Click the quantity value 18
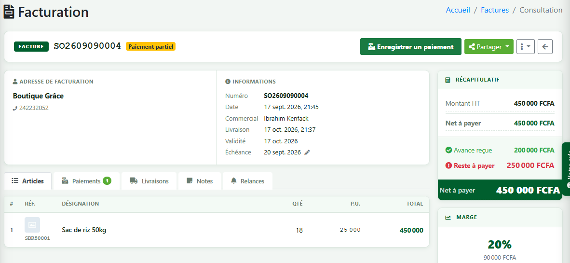Screen dimensions: 570x263 click(x=299, y=230)
